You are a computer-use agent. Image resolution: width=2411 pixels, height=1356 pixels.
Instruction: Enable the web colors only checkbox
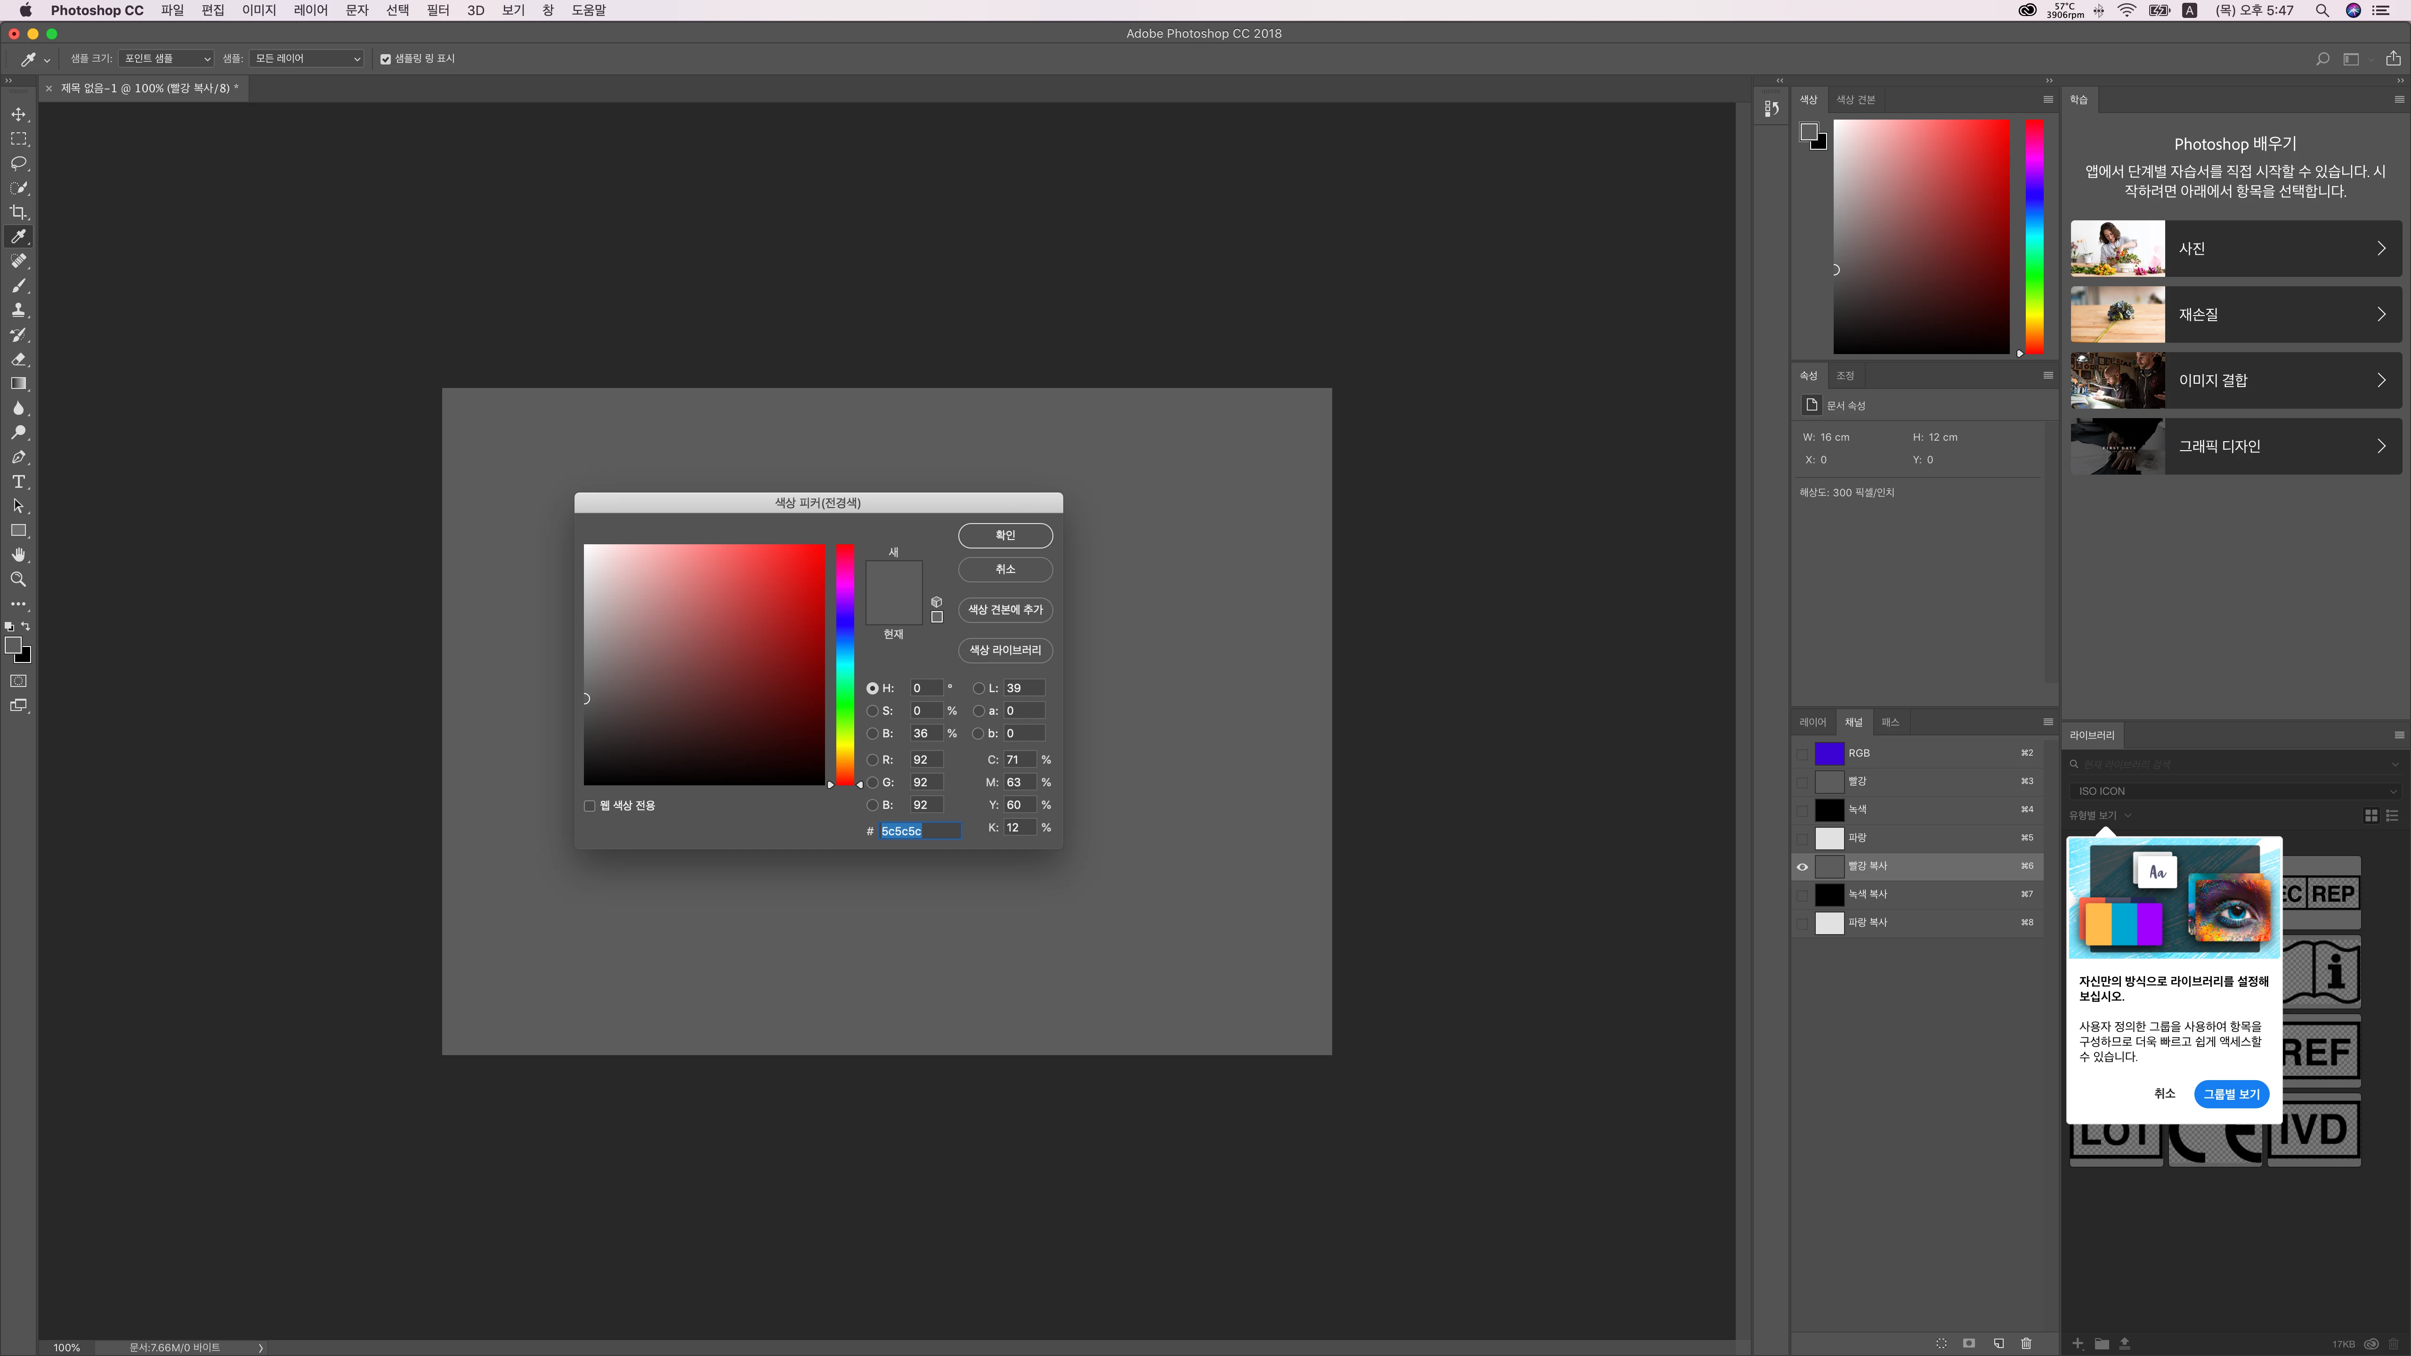click(590, 806)
